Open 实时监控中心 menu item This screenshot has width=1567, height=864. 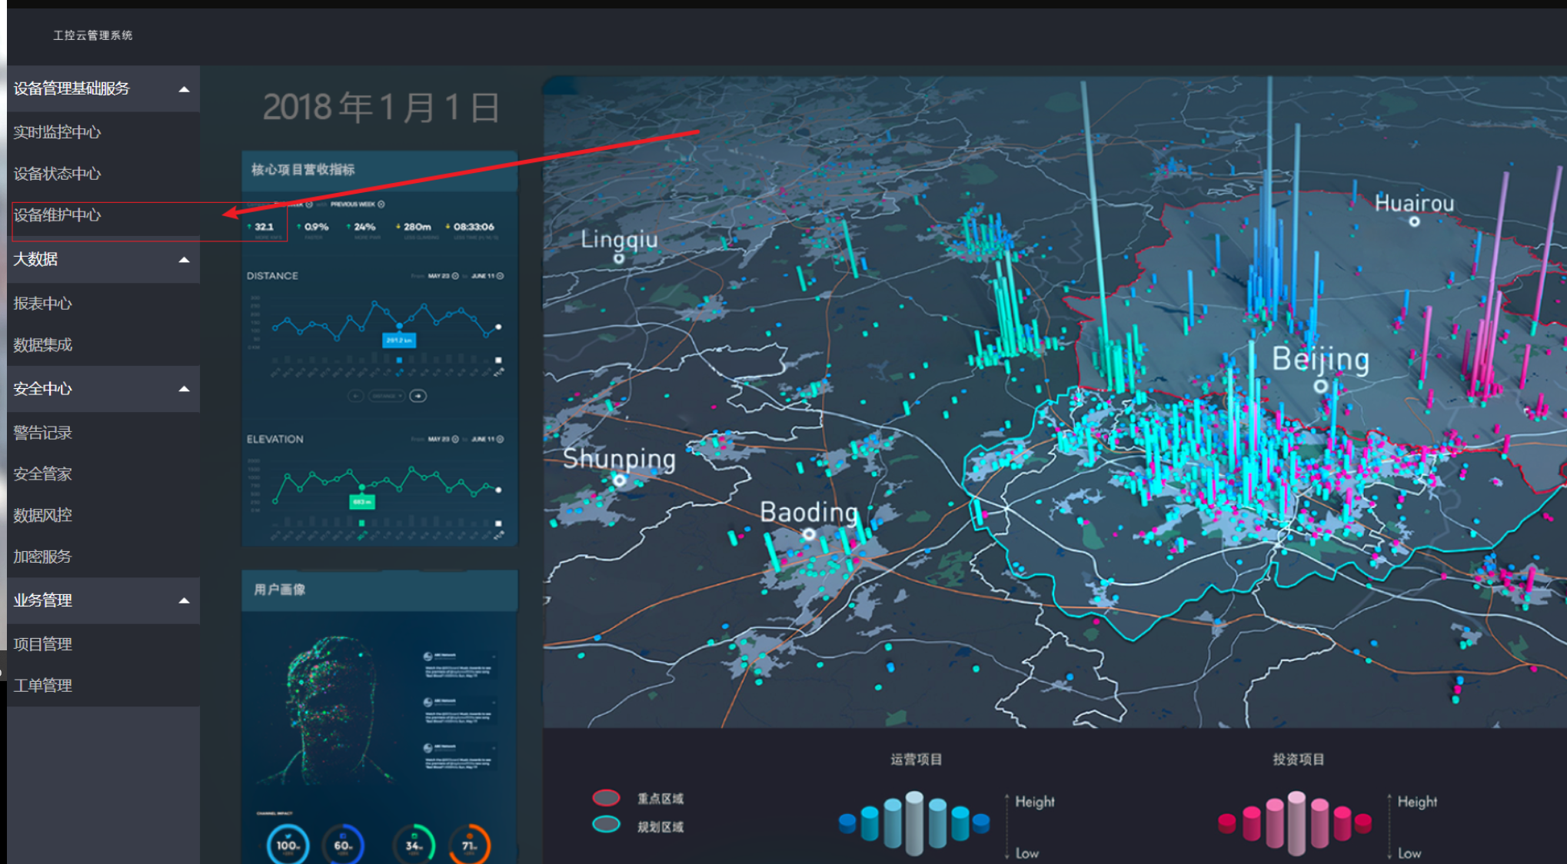tap(57, 132)
